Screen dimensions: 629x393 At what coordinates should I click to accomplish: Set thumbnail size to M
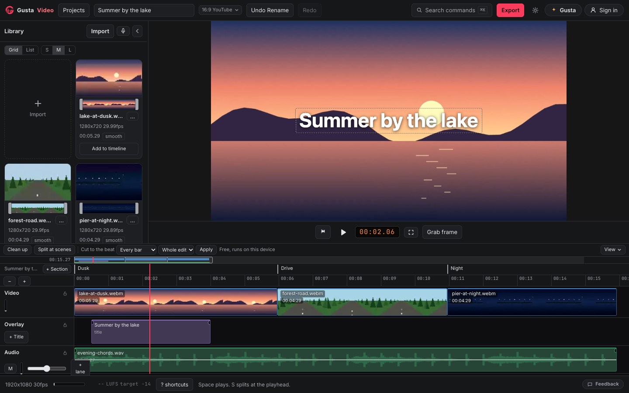click(x=59, y=50)
